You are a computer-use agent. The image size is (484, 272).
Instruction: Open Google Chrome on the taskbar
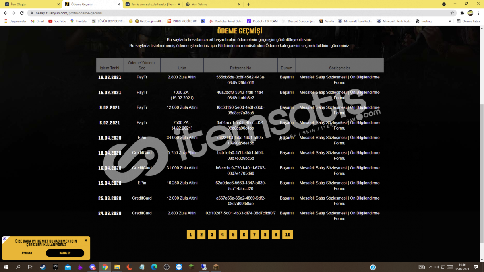(105, 267)
